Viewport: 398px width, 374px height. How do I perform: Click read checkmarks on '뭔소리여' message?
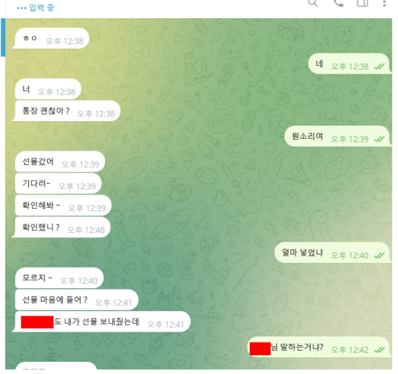pyautogui.click(x=379, y=139)
